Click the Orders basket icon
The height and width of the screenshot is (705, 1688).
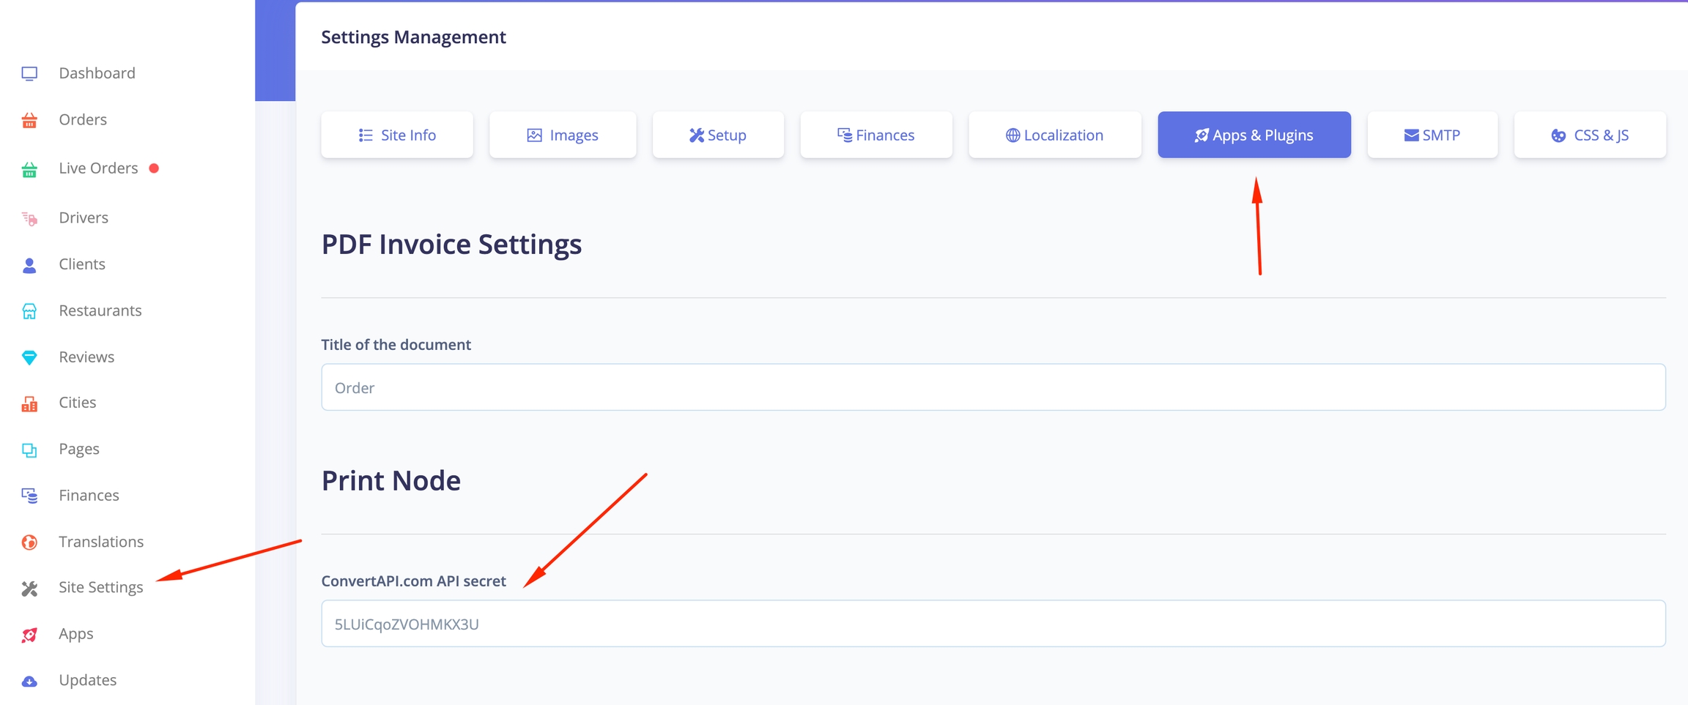(x=29, y=121)
